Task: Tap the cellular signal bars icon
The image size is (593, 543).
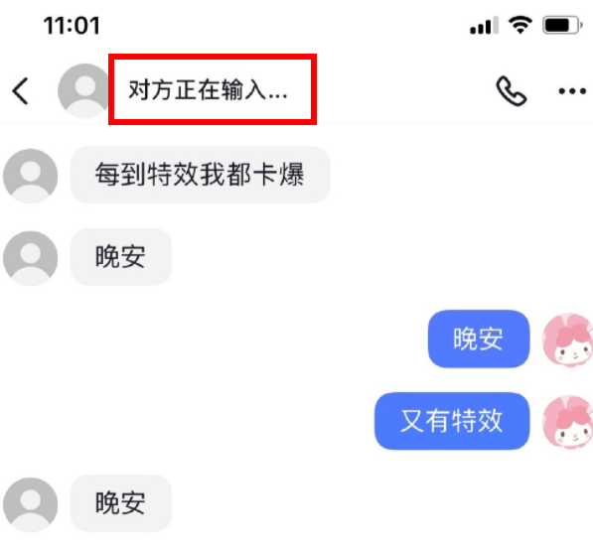Action: coord(484,26)
